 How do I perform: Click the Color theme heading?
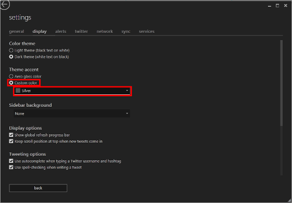click(x=22, y=44)
